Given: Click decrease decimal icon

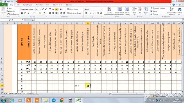Looking at the screenshot, I should 101,13.
